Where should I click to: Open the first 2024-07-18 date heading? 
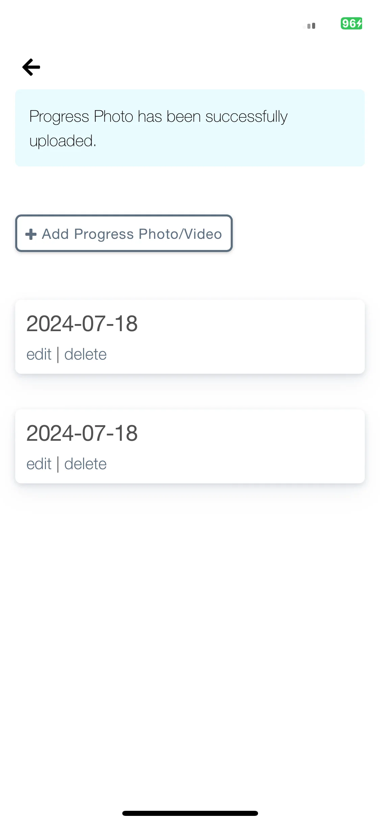coord(82,324)
